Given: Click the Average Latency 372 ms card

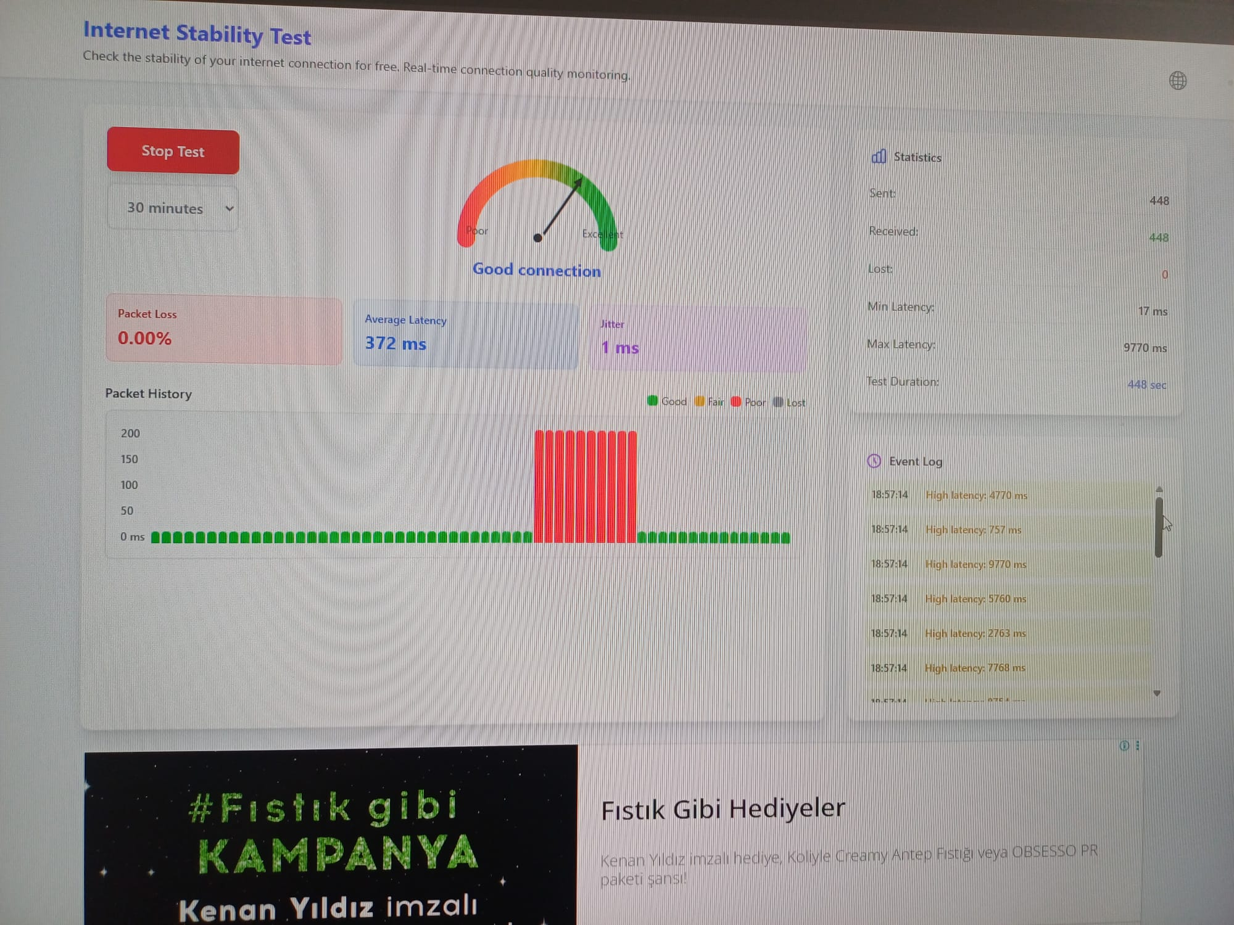Looking at the screenshot, I should (466, 334).
